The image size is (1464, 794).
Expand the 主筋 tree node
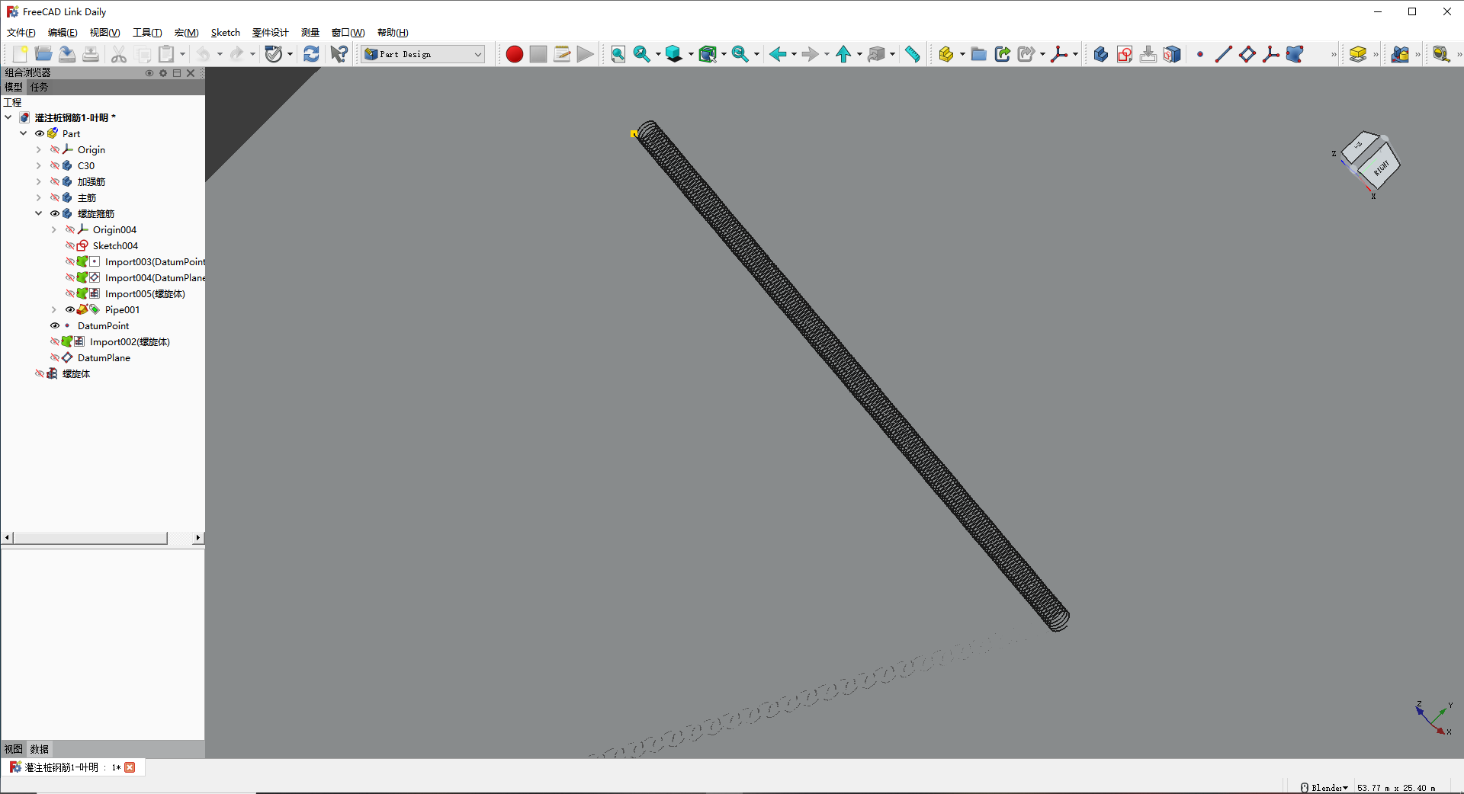pyautogui.click(x=39, y=198)
